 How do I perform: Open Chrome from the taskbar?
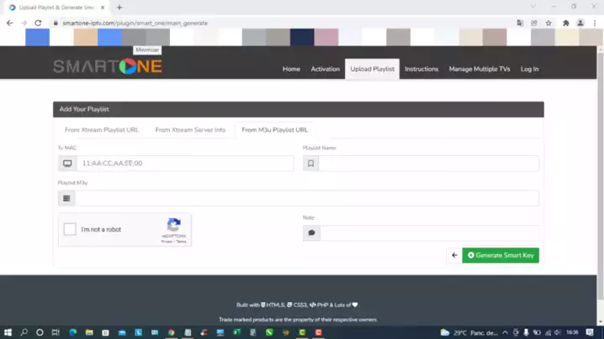pos(172,332)
